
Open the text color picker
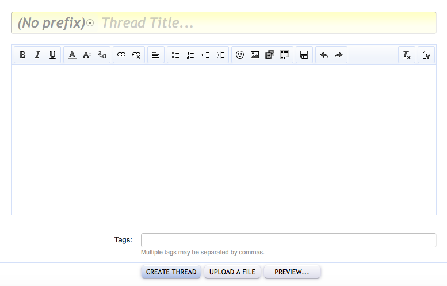pyautogui.click(x=72, y=55)
